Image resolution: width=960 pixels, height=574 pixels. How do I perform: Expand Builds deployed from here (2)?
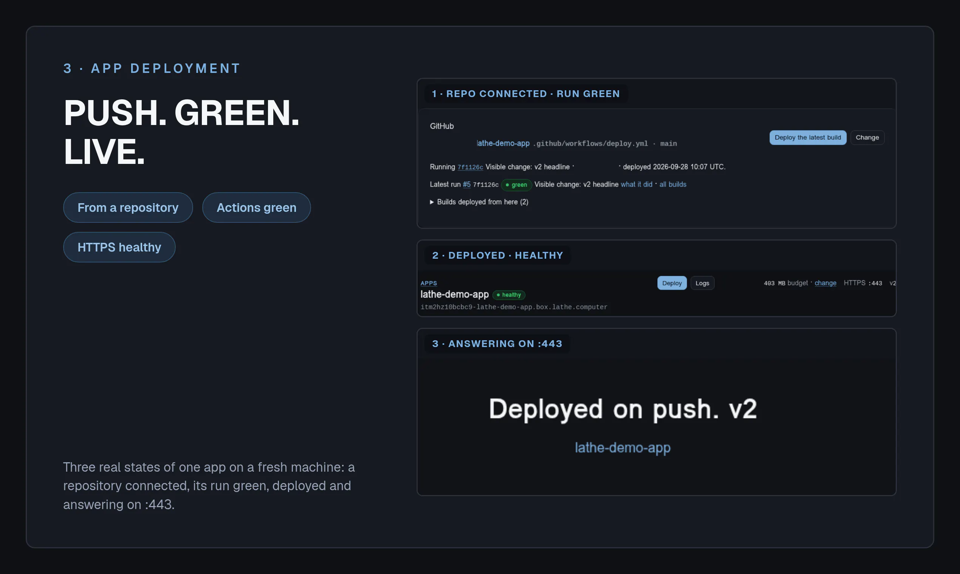click(479, 202)
